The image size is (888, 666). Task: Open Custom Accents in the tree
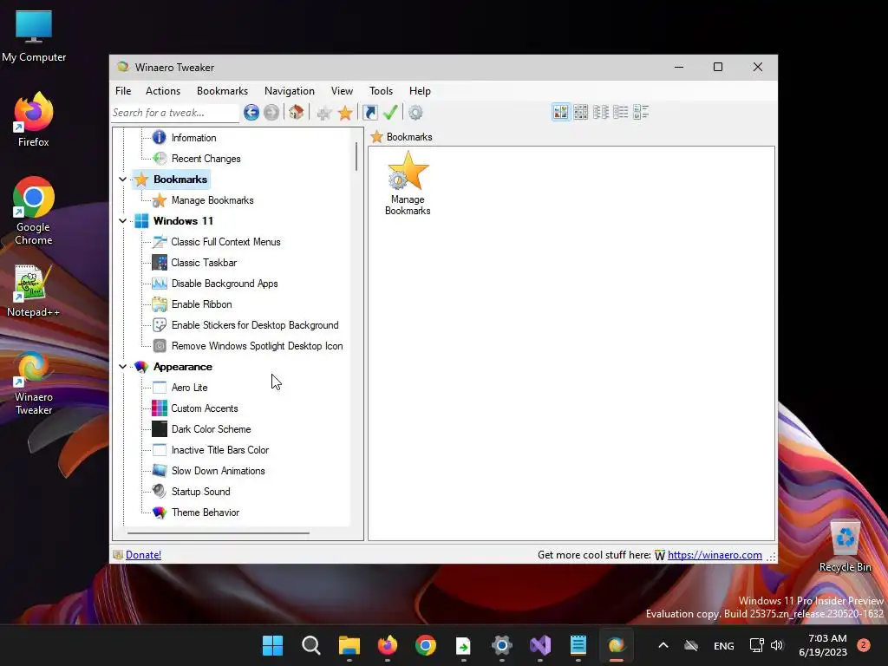[x=205, y=408]
